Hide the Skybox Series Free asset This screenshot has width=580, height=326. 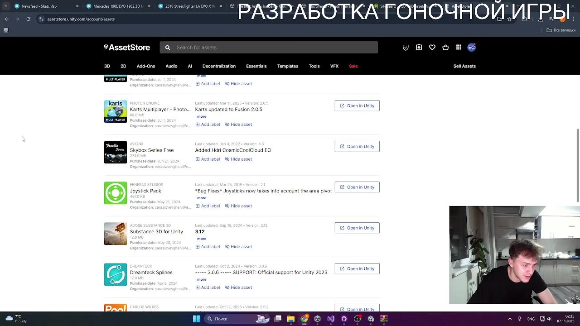coord(238,159)
